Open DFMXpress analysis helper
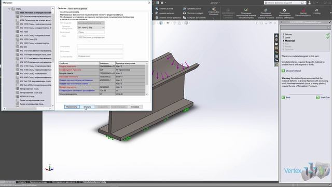Image resolution: width=332 pixels, height=187 pixels. click(x=285, y=14)
